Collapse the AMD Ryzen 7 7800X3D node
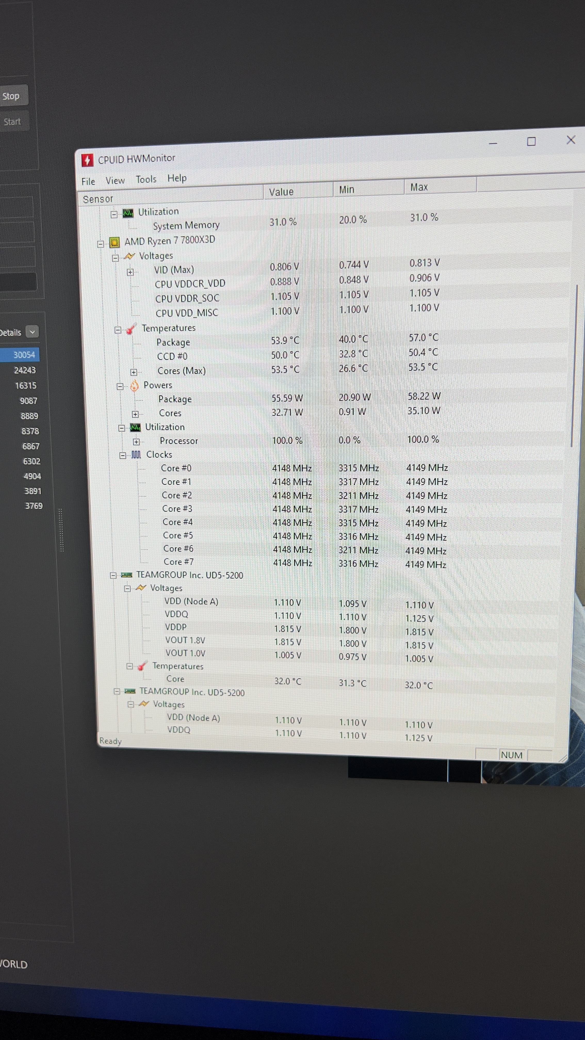Screen dimensions: 585x1040 tap(101, 244)
